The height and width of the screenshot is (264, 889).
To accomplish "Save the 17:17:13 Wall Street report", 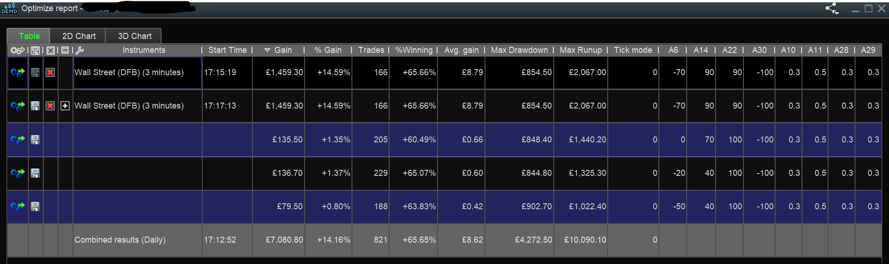I will tap(35, 106).
